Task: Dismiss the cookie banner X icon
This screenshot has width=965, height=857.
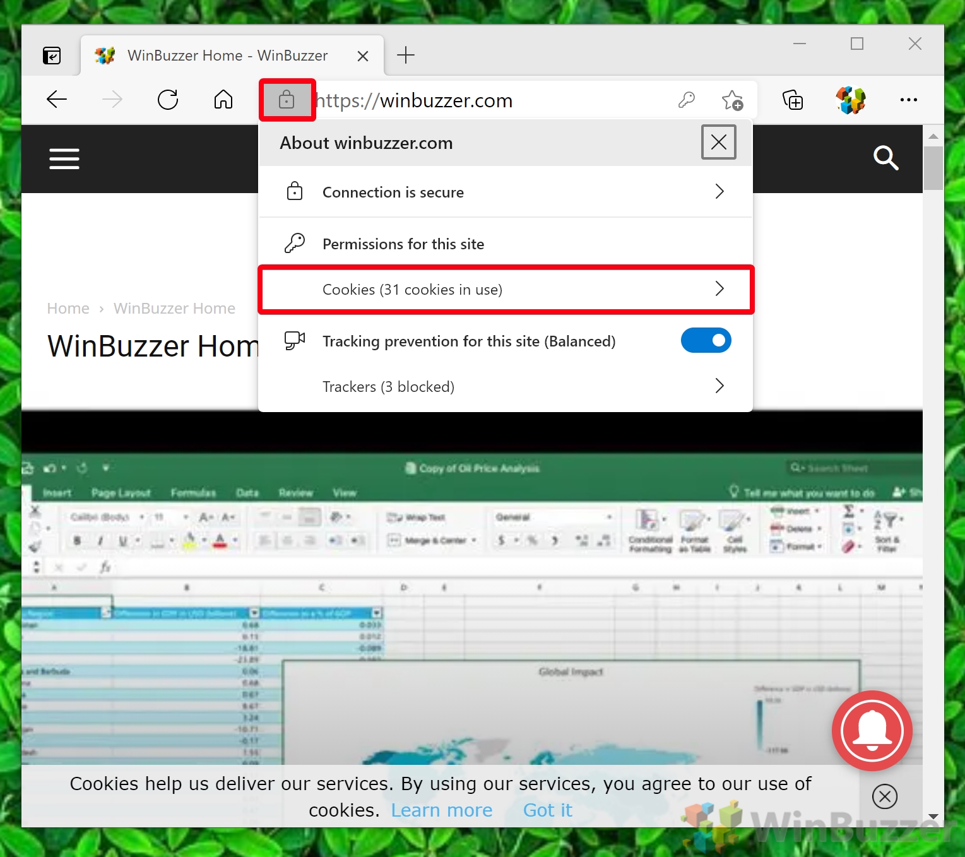Action: point(885,796)
